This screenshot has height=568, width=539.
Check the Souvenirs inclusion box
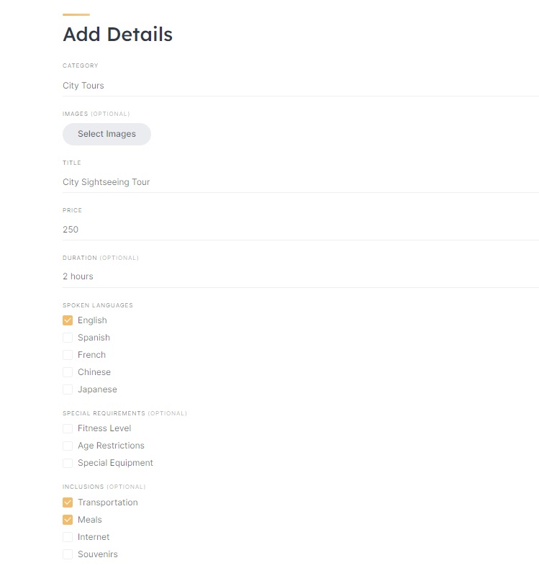click(x=68, y=554)
